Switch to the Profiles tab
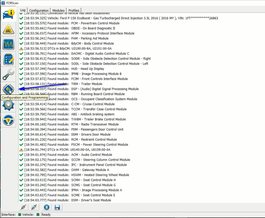 [x=74, y=10]
